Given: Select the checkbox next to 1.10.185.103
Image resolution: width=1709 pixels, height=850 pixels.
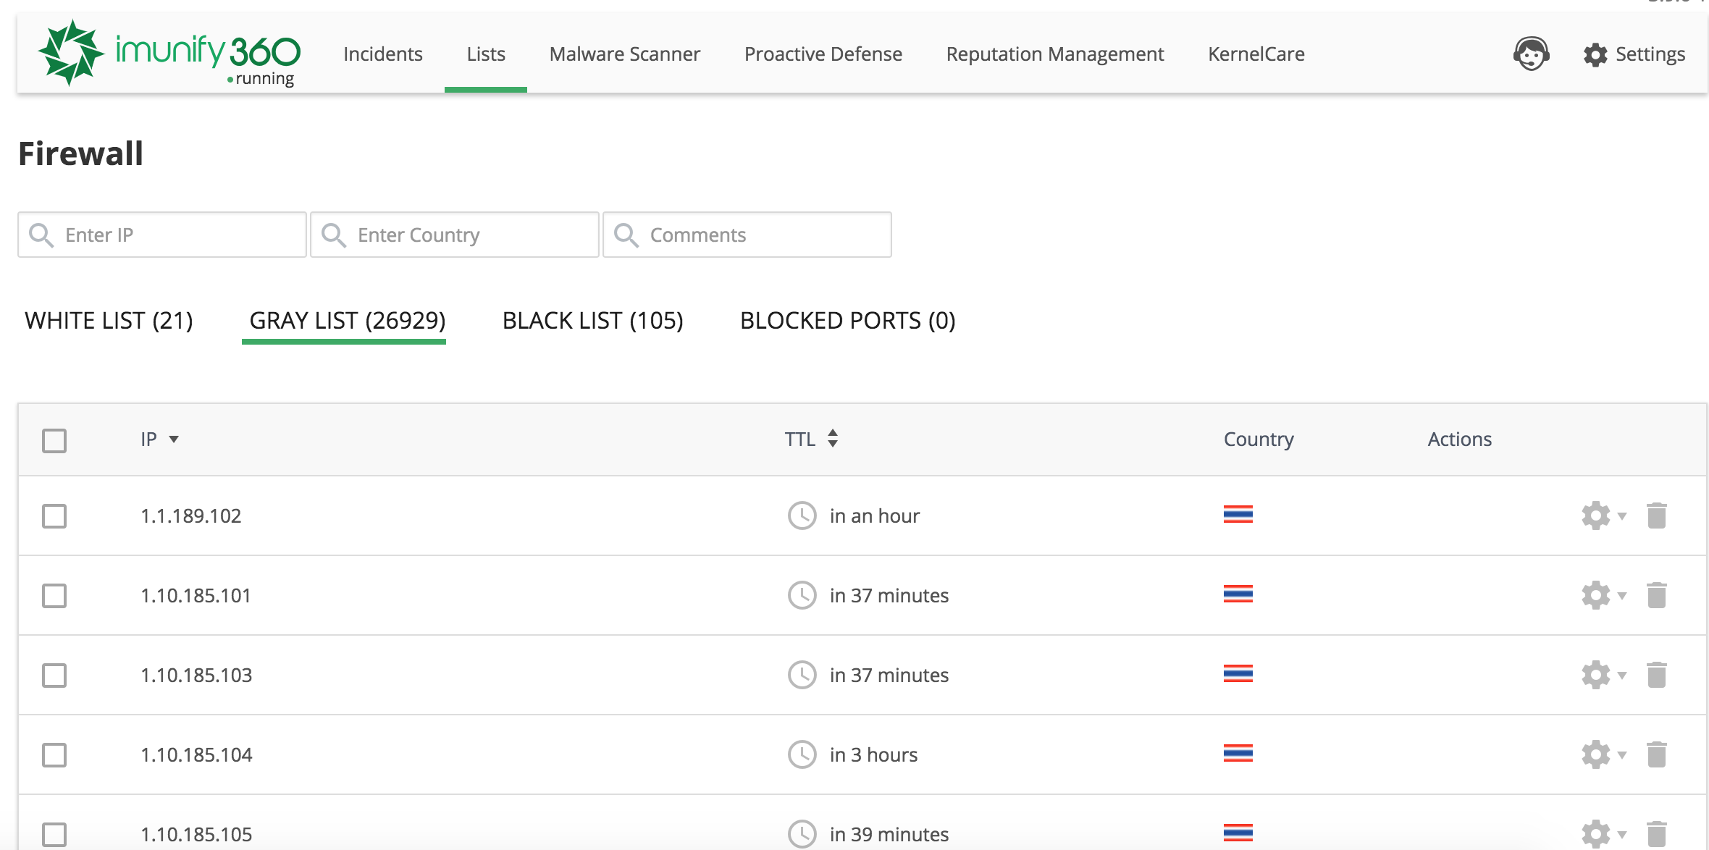Looking at the screenshot, I should coord(54,676).
